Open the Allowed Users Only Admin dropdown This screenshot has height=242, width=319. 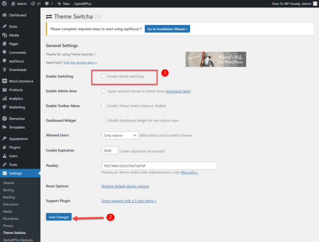point(120,135)
